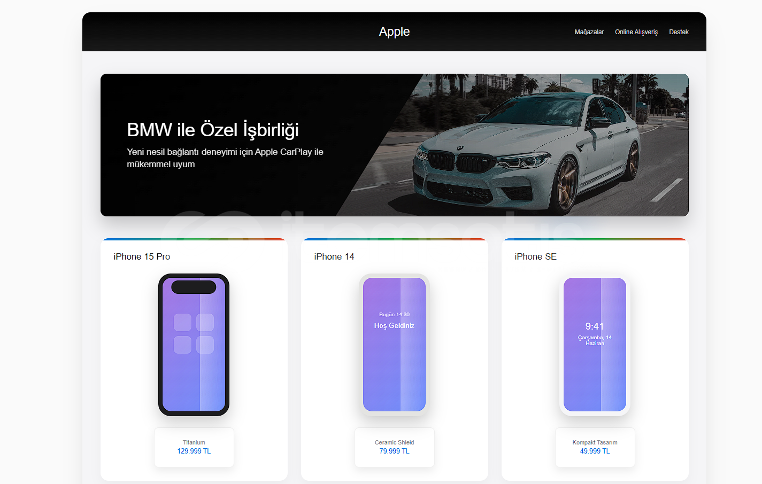
Task: Click the Hoş Geldiniz text on iPhone 14
Action: tap(394, 325)
